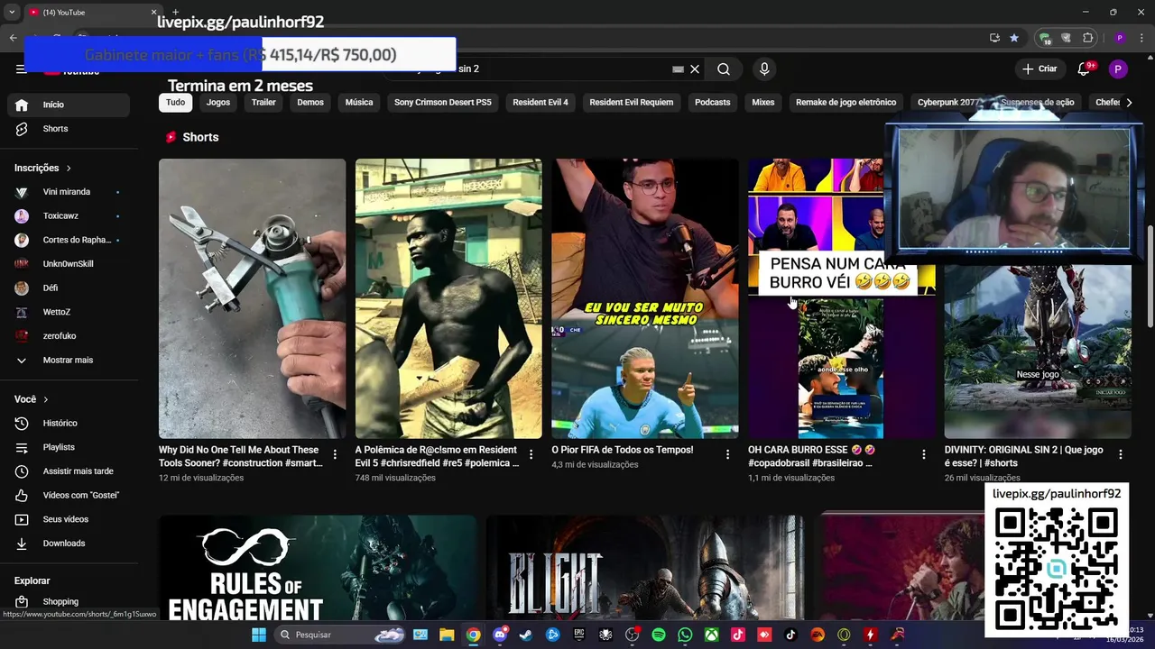Open Playlists in the sidebar
The width and height of the screenshot is (1155, 649).
69,447
